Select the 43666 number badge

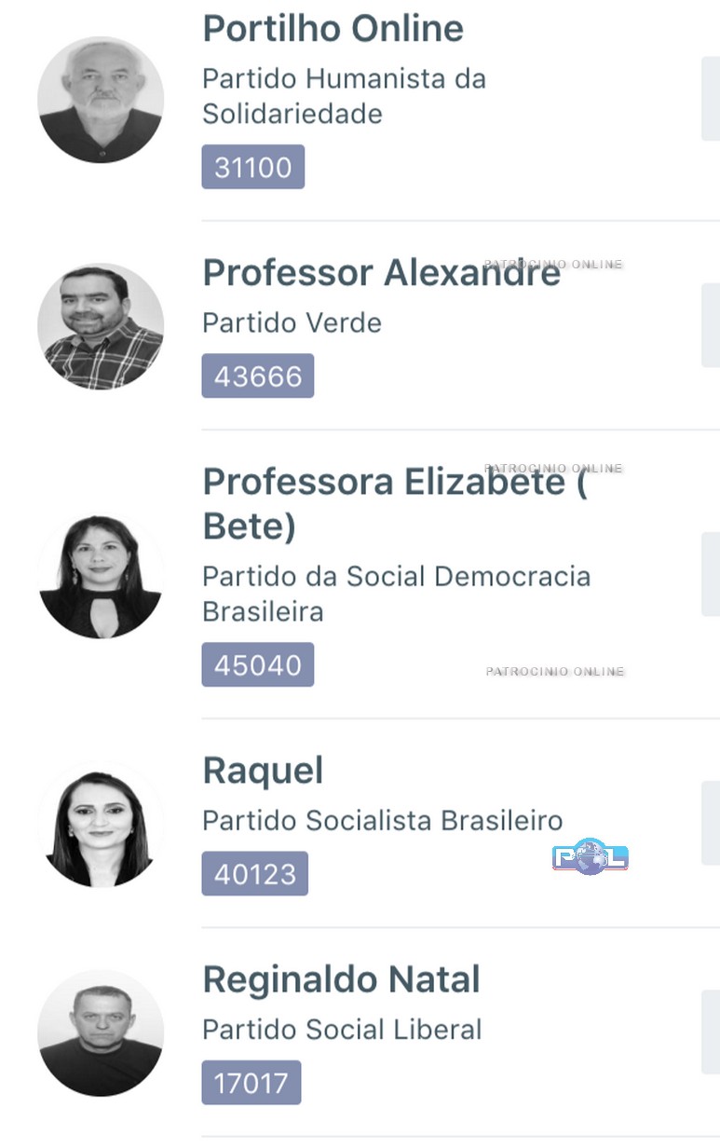257,376
